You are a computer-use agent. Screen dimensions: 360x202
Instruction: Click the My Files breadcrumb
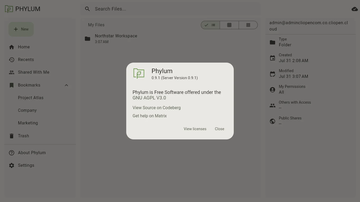click(x=96, y=25)
